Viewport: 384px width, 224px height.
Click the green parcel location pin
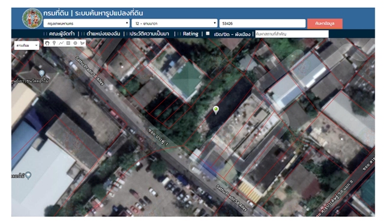coord(216,110)
